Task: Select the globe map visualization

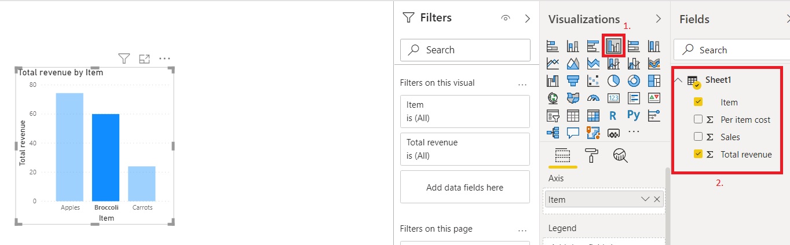Action: (553, 98)
